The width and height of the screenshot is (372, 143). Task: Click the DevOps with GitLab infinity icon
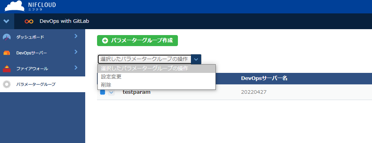click(29, 21)
